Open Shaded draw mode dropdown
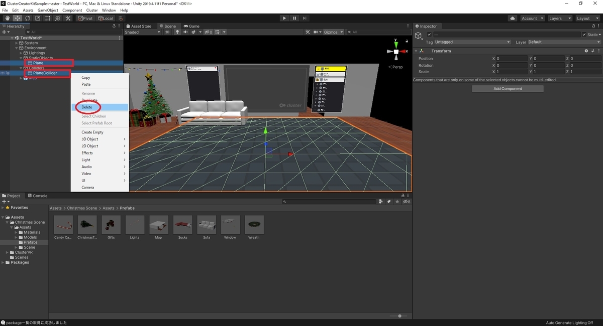The image size is (603, 326). [x=142, y=32]
